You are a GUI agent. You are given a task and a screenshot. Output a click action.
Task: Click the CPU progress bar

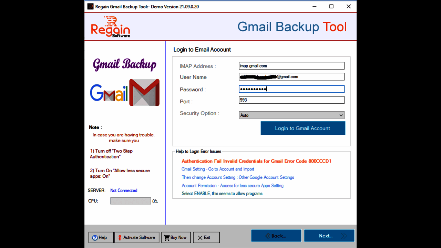131,201
